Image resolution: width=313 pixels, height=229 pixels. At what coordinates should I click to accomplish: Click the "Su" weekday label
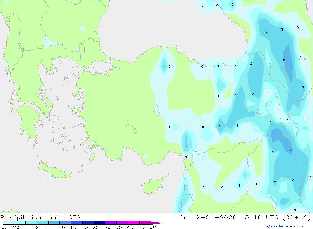click(183, 217)
